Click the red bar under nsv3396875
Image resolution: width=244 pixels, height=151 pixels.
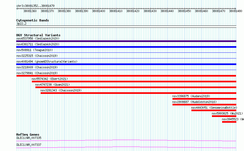pyautogui.click(x=204, y=99)
